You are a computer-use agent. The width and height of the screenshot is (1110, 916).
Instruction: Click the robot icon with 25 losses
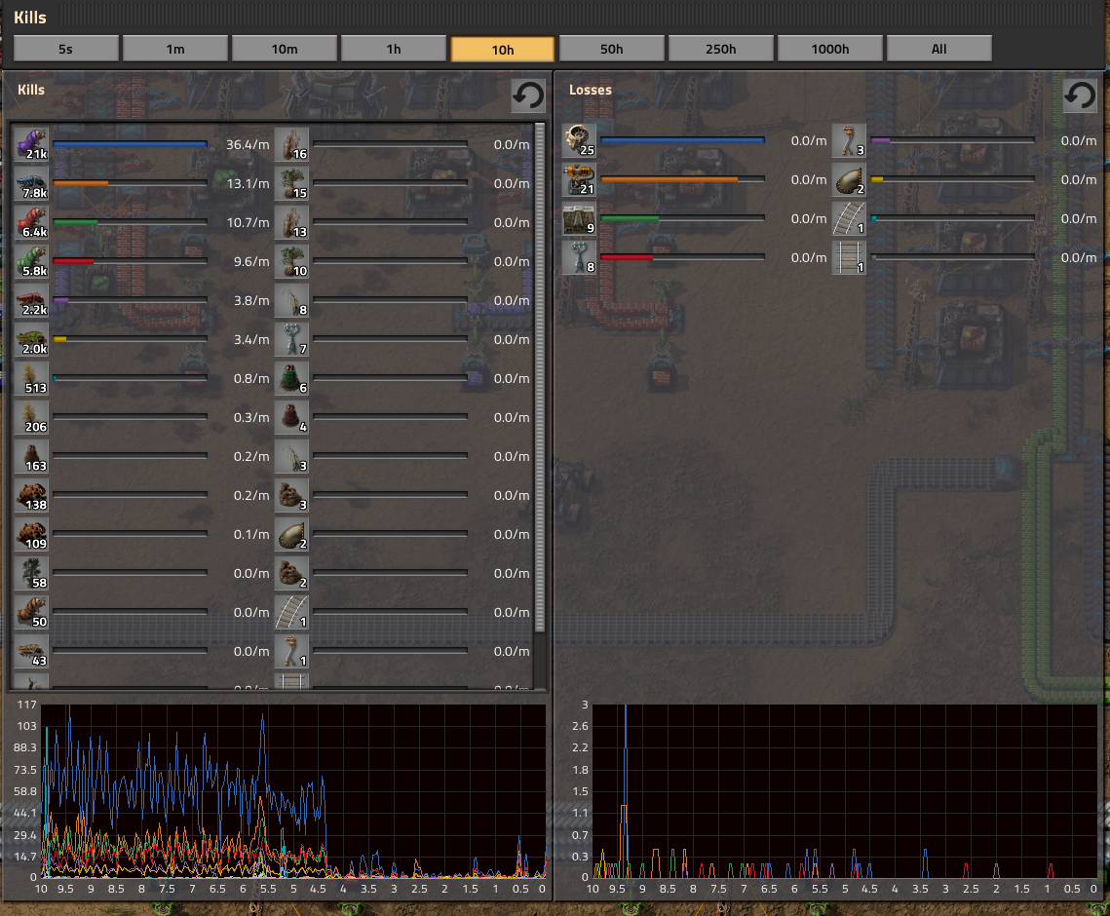tap(579, 141)
